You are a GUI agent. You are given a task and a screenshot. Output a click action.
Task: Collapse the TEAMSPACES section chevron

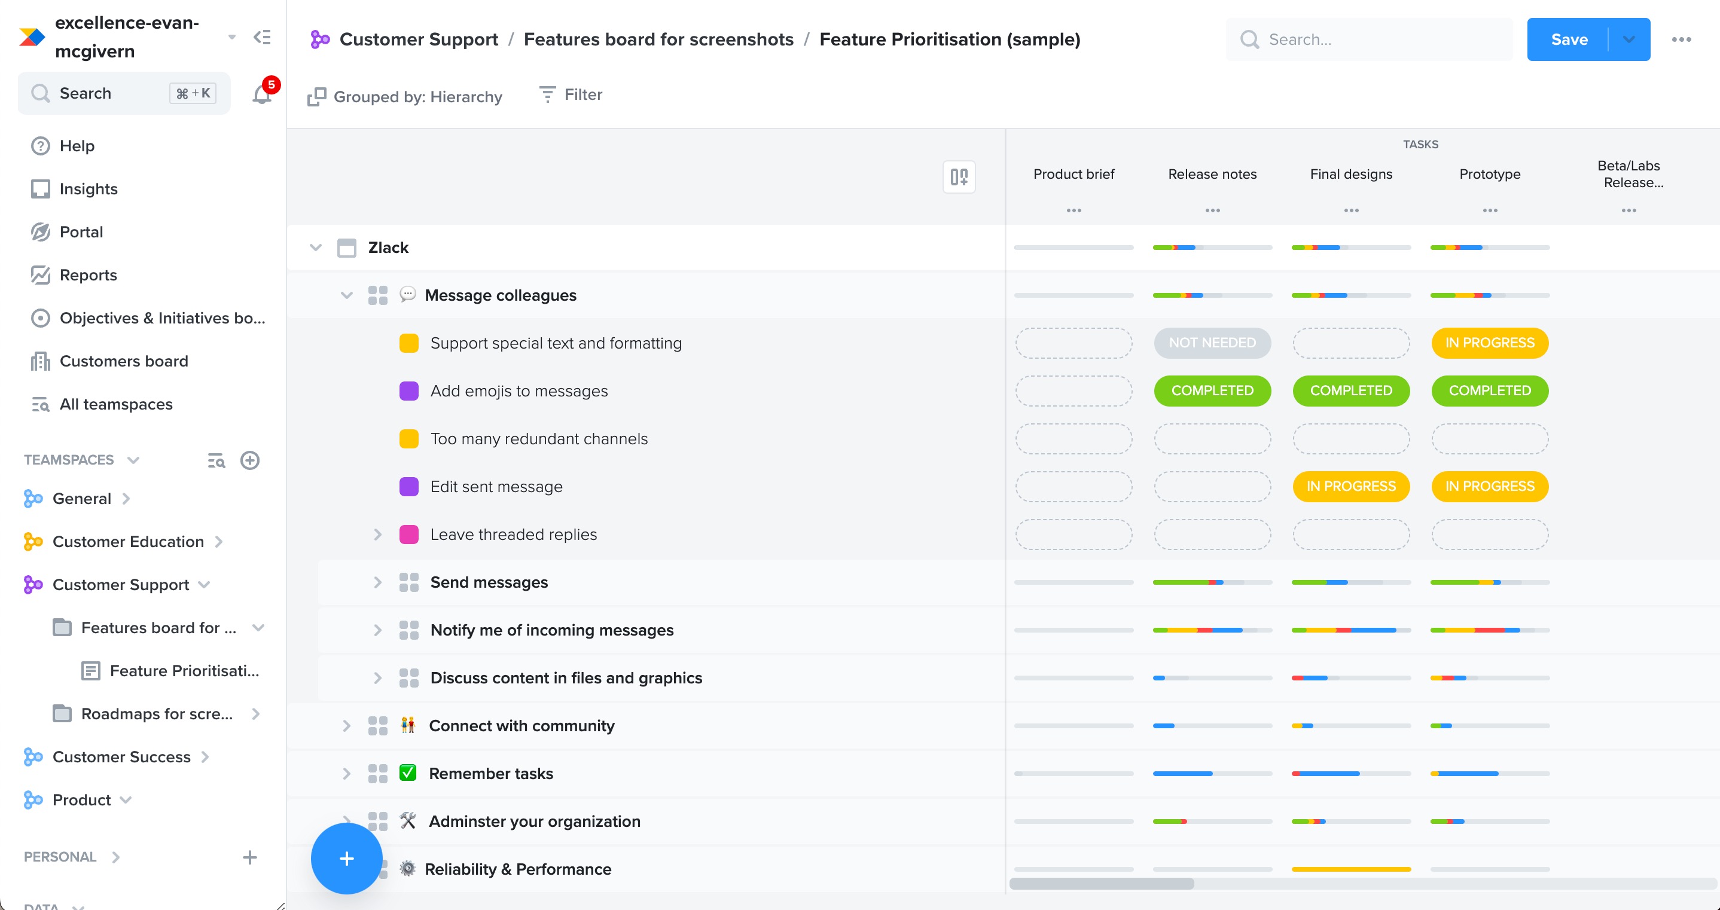click(x=133, y=460)
